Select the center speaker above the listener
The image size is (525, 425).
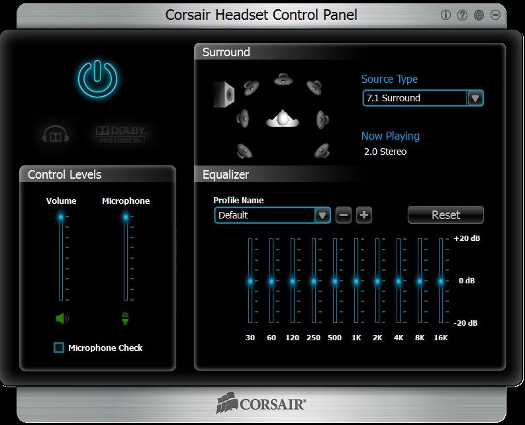pyautogui.click(x=283, y=79)
